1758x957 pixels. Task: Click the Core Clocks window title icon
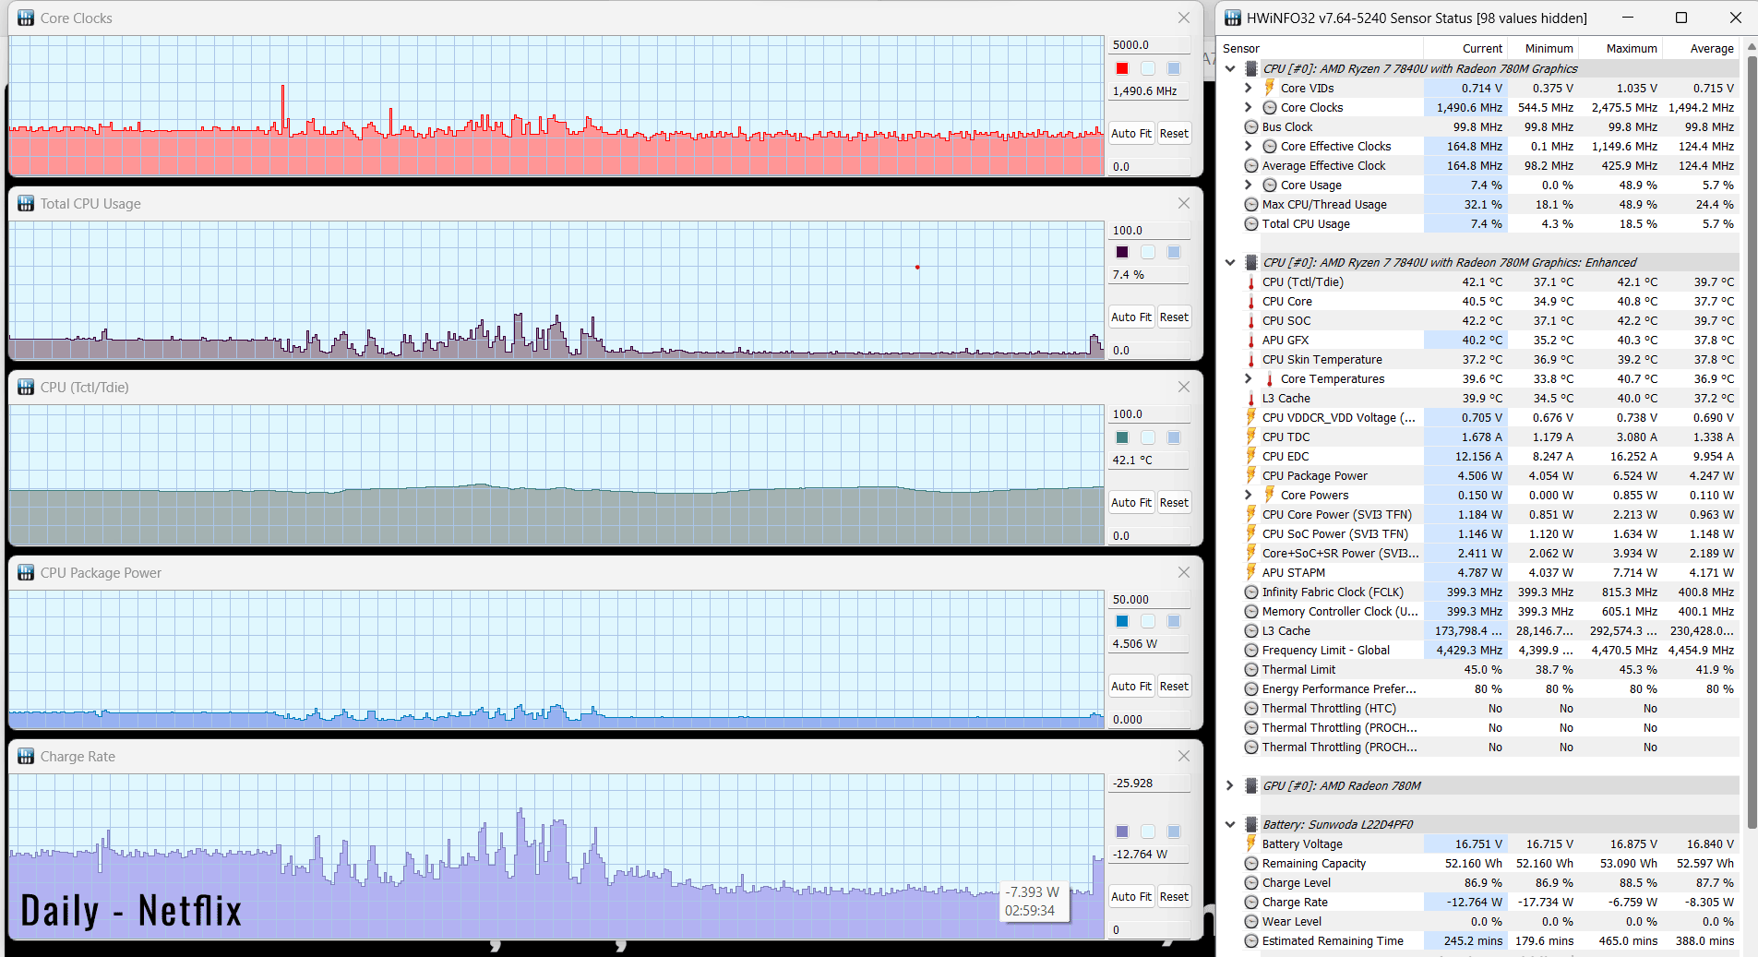tap(26, 18)
